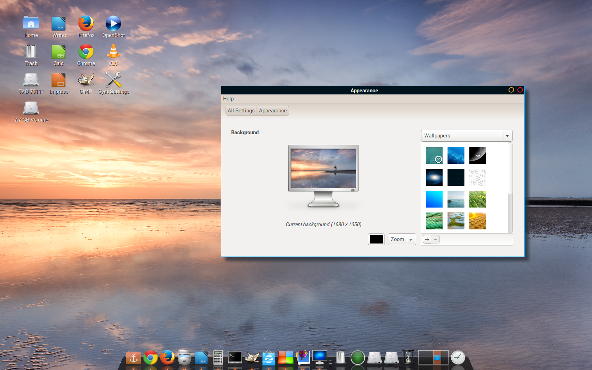Screen dimensions: 592x370
Task: Click the Appearance breadcrumb button
Action: 273,111
